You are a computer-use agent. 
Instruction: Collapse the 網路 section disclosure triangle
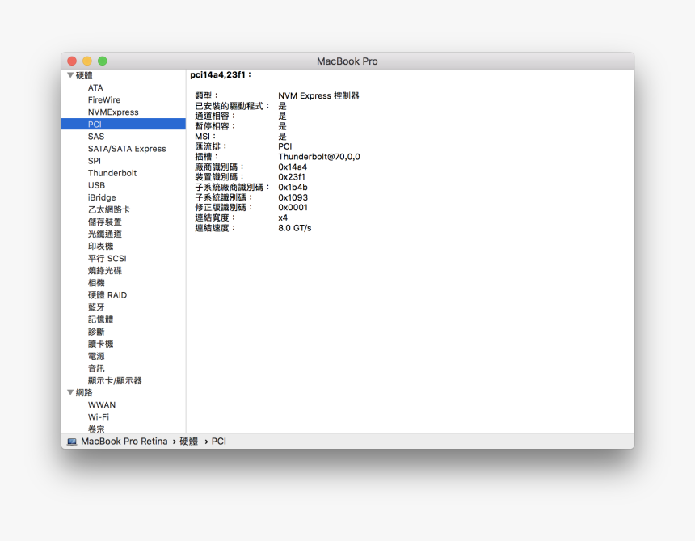click(x=70, y=392)
